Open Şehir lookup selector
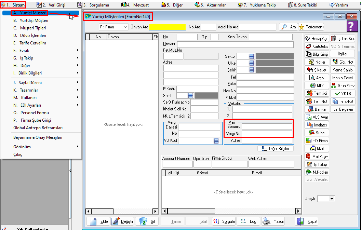This screenshot has height=230, width=361. tap(252, 70)
